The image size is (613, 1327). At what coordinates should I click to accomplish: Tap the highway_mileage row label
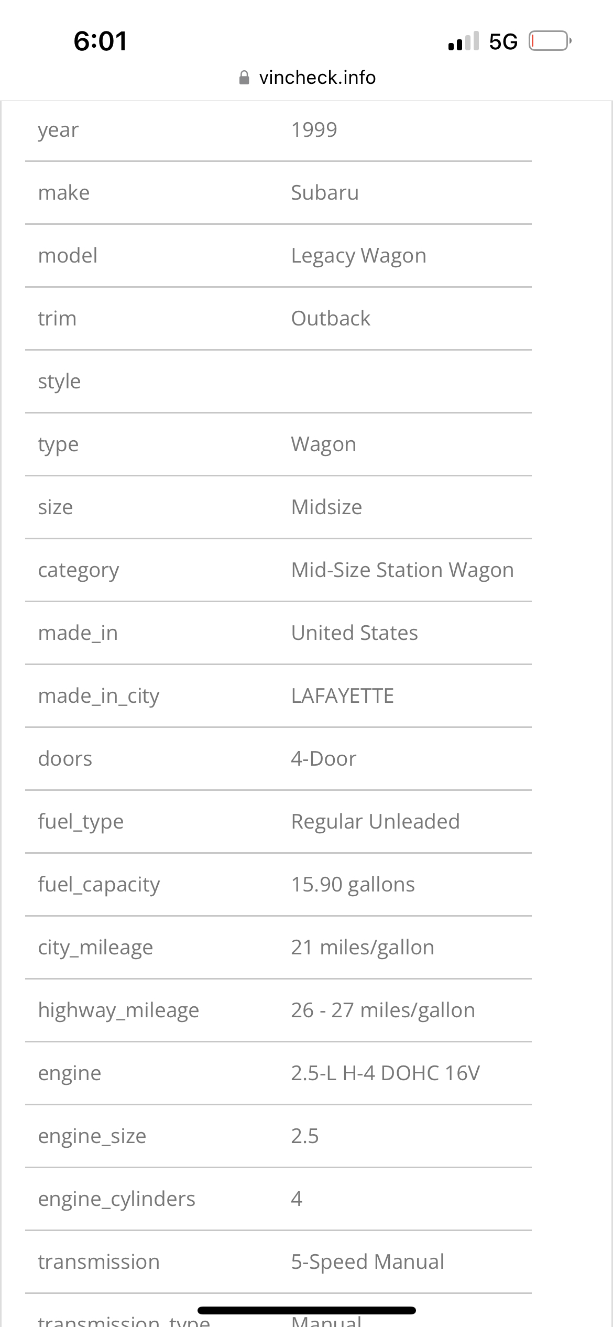(x=118, y=1010)
